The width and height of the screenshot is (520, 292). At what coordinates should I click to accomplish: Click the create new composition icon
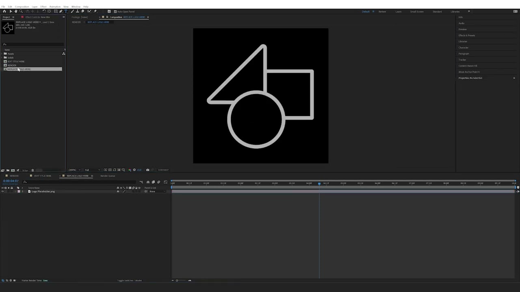(13, 170)
